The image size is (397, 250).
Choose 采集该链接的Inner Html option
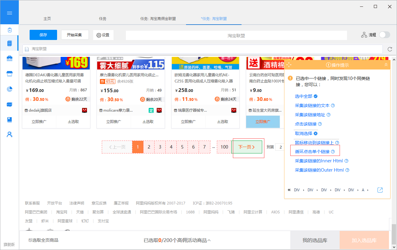[319, 161]
